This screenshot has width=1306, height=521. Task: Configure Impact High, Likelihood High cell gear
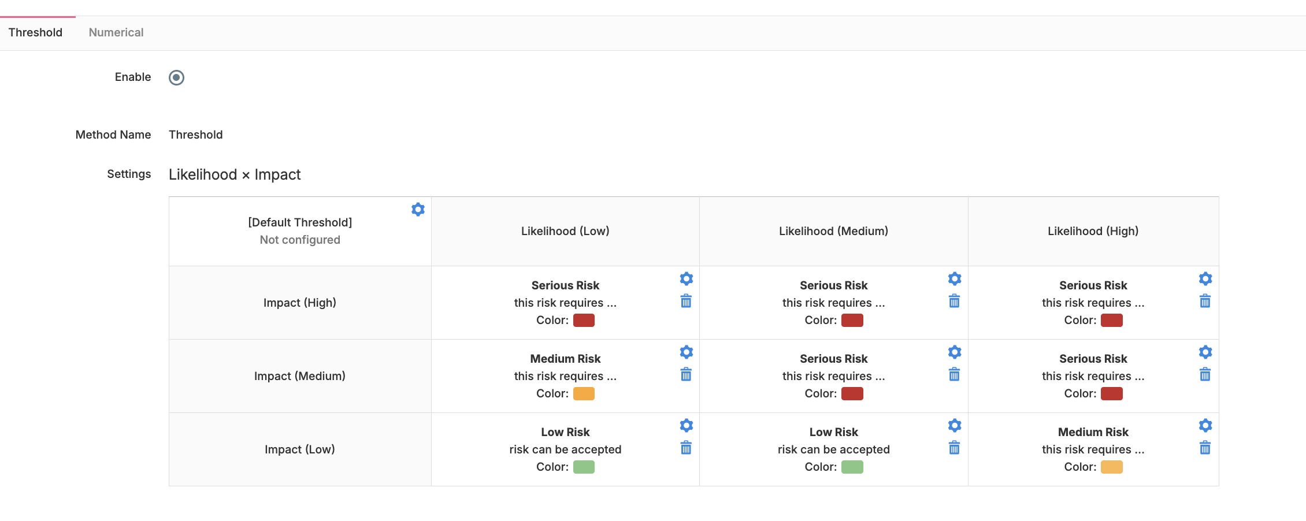point(1205,279)
